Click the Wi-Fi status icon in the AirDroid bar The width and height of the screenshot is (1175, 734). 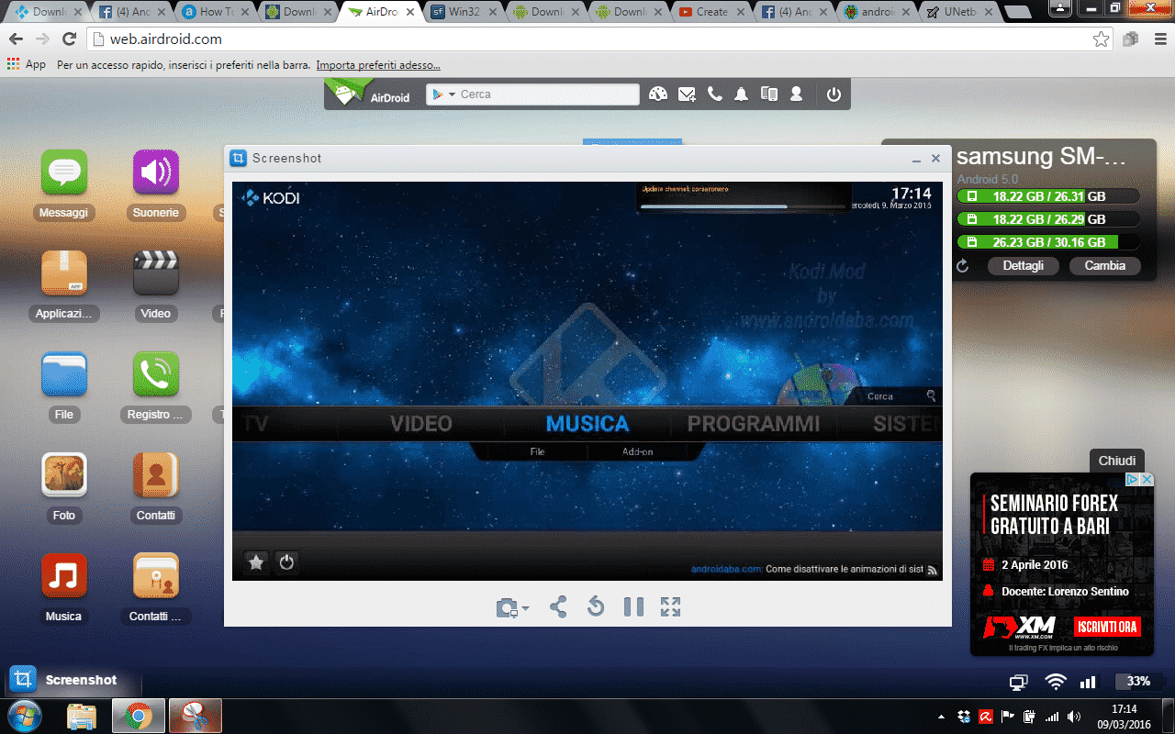[1056, 682]
